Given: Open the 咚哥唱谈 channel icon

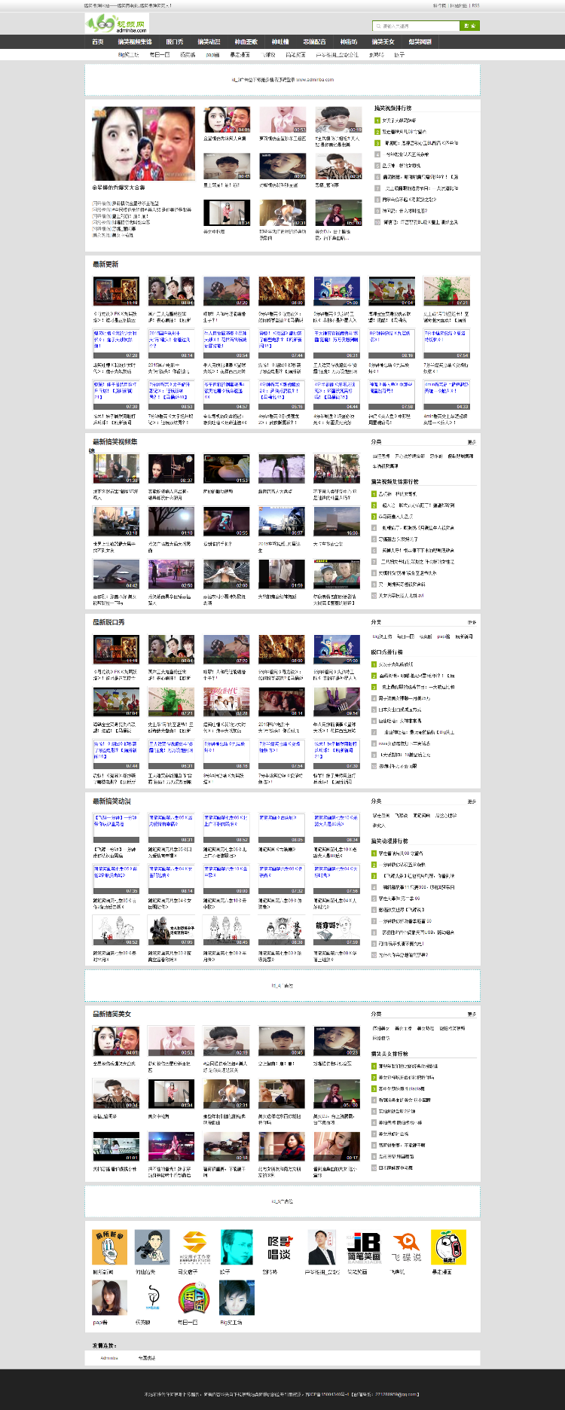Looking at the screenshot, I should [x=279, y=1247].
